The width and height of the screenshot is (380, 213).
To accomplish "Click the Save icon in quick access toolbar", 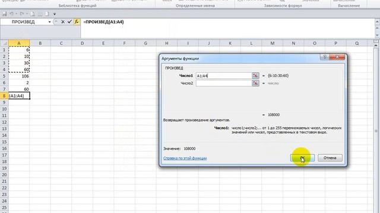I will [4, 14].
